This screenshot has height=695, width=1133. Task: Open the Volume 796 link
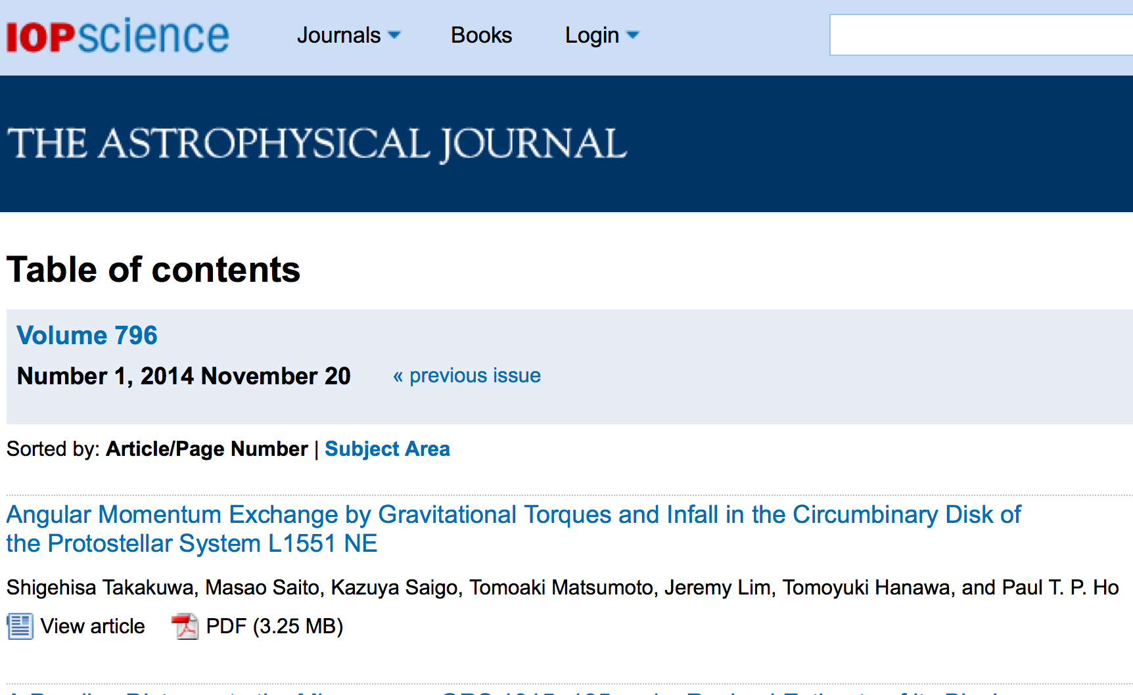tap(87, 335)
